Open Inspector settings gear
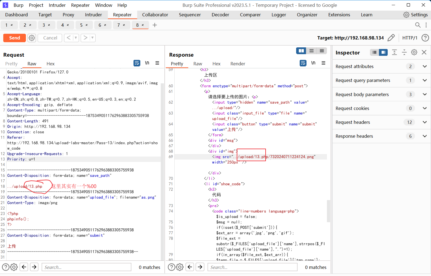Screen dimensions: 431x276 (414, 52)
